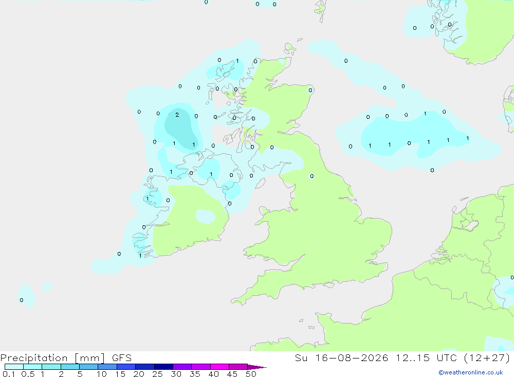This screenshot has height=377, width=514.
Task: Click the 'Su 16-08-2026' forecast date text
Action: pyautogui.click(x=341, y=358)
